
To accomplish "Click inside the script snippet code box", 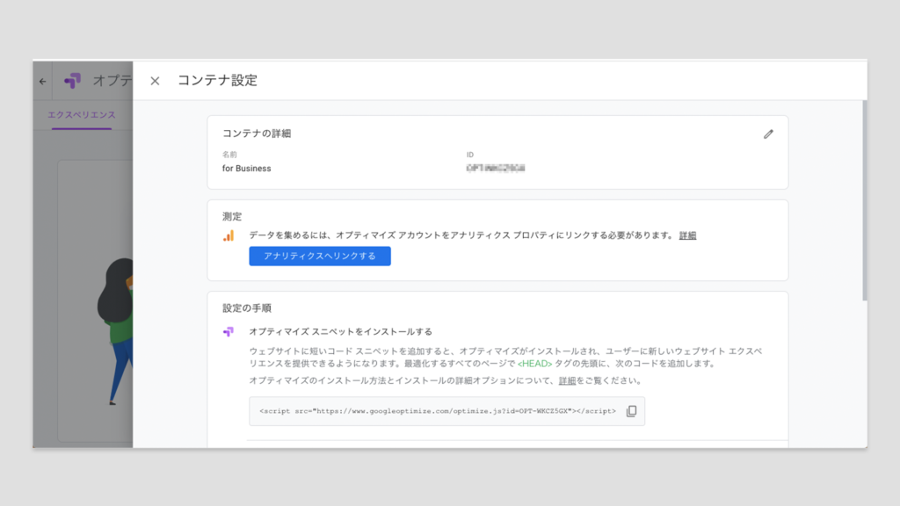I will 437,411.
